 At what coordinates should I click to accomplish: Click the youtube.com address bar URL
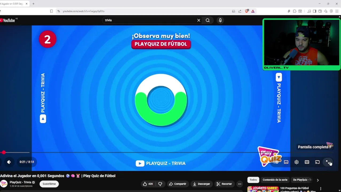(84, 11)
